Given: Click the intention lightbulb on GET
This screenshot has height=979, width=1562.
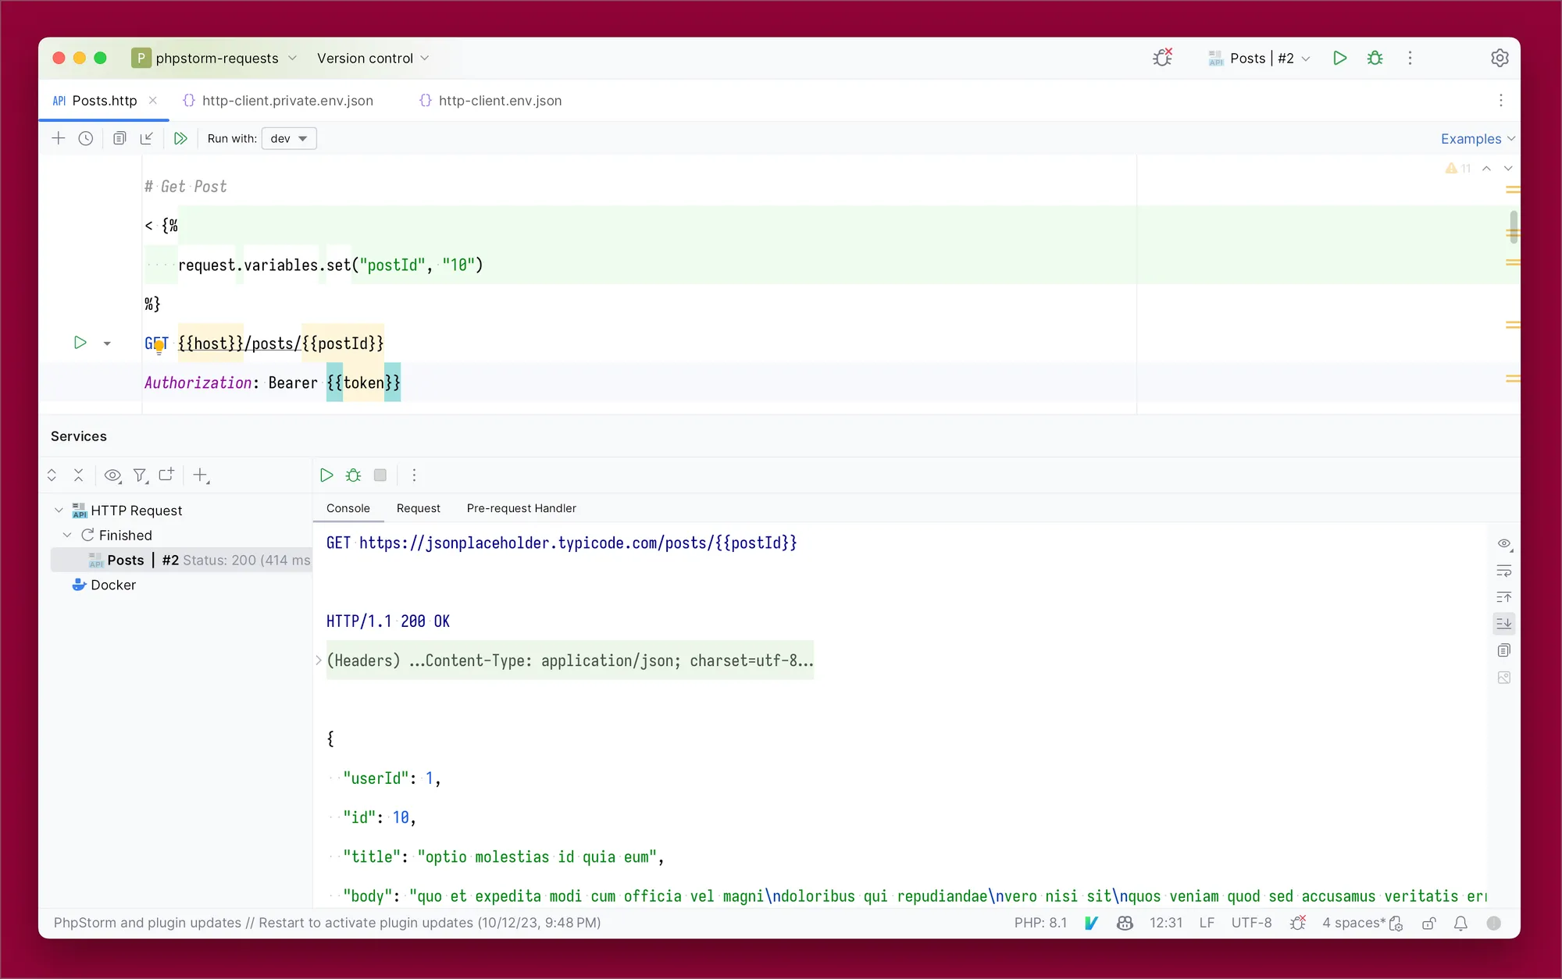Looking at the screenshot, I should [159, 347].
